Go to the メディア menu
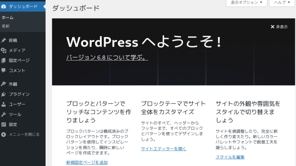The image size is (296, 166). (x=23, y=50)
